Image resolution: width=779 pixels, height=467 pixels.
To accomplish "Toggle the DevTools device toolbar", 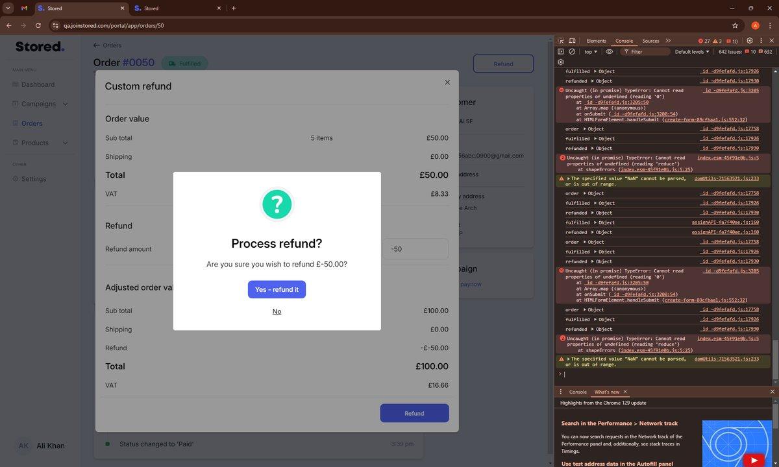I will tap(573, 41).
